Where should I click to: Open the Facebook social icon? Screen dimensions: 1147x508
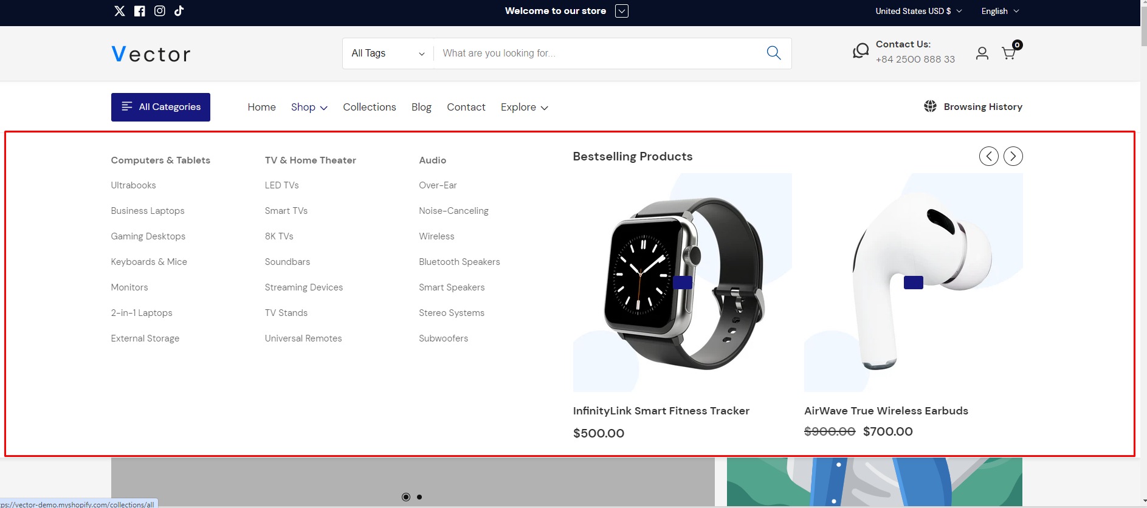[140, 11]
